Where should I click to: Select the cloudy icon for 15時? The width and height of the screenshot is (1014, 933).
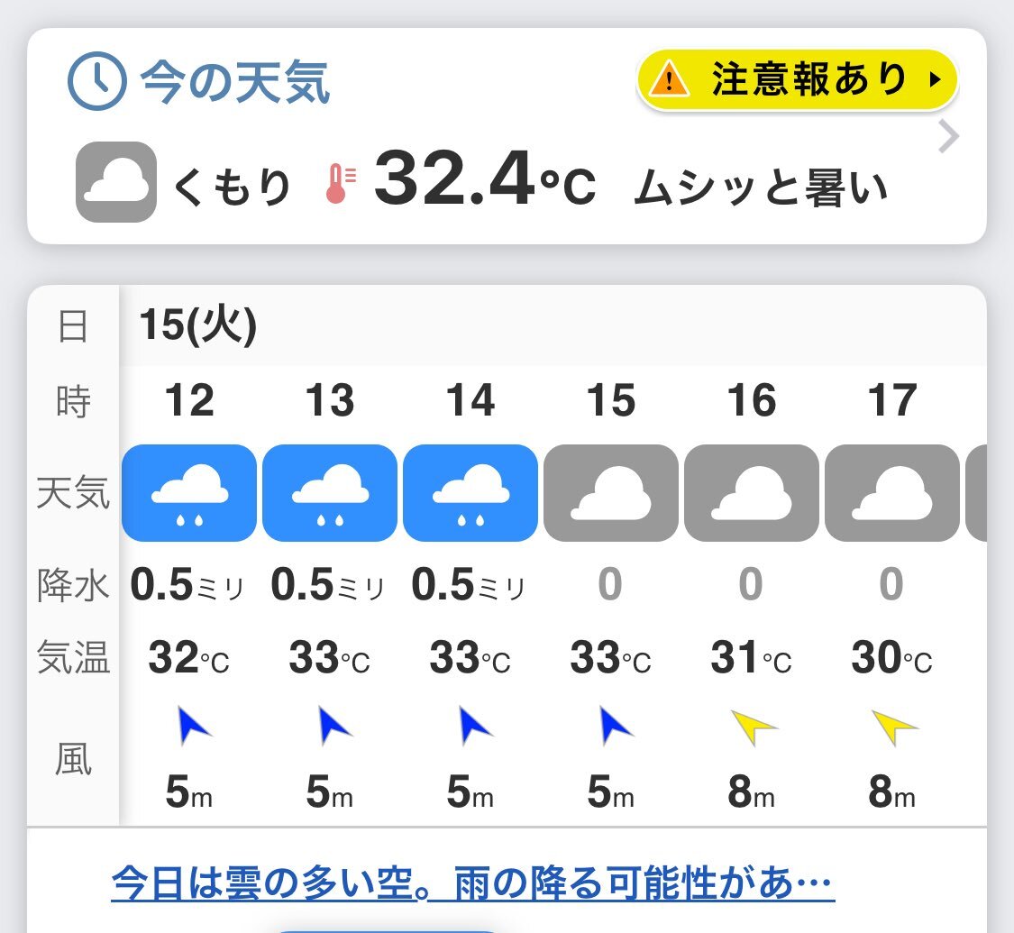611,493
